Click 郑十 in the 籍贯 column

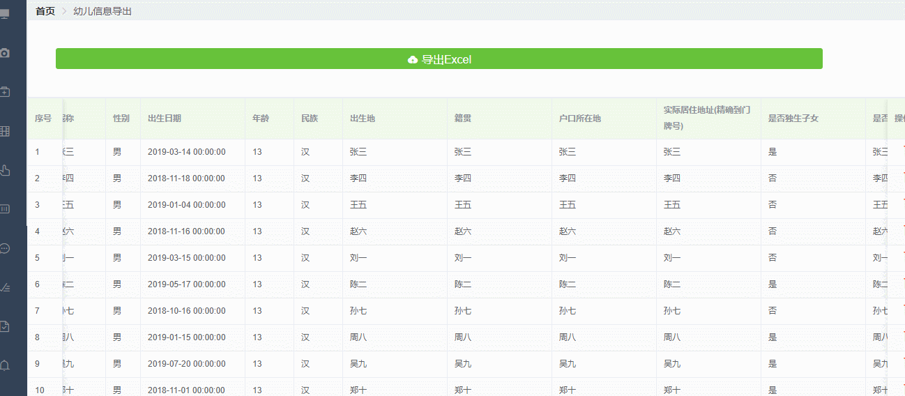pyautogui.click(x=463, y=390)
